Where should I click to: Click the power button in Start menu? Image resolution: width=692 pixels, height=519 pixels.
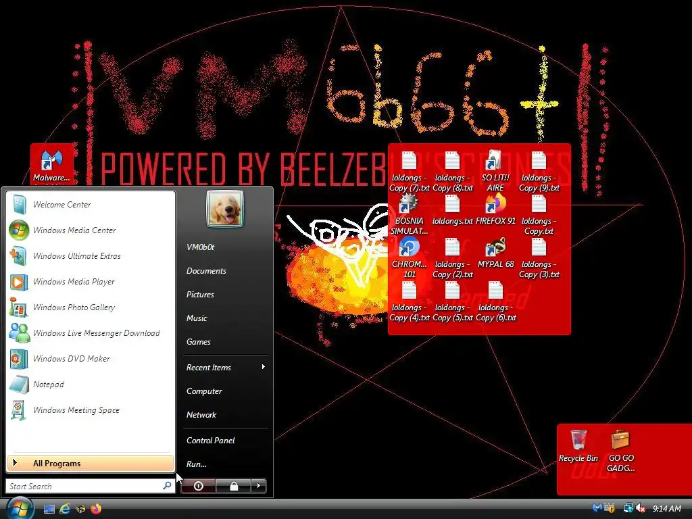[198, 486]
